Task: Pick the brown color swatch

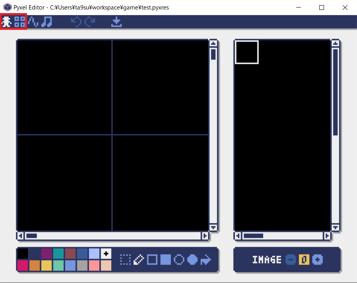Action: click(70, 254)
